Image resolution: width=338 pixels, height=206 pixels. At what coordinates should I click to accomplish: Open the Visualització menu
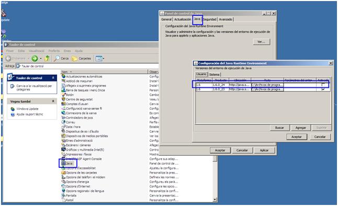tap(37, 51)
